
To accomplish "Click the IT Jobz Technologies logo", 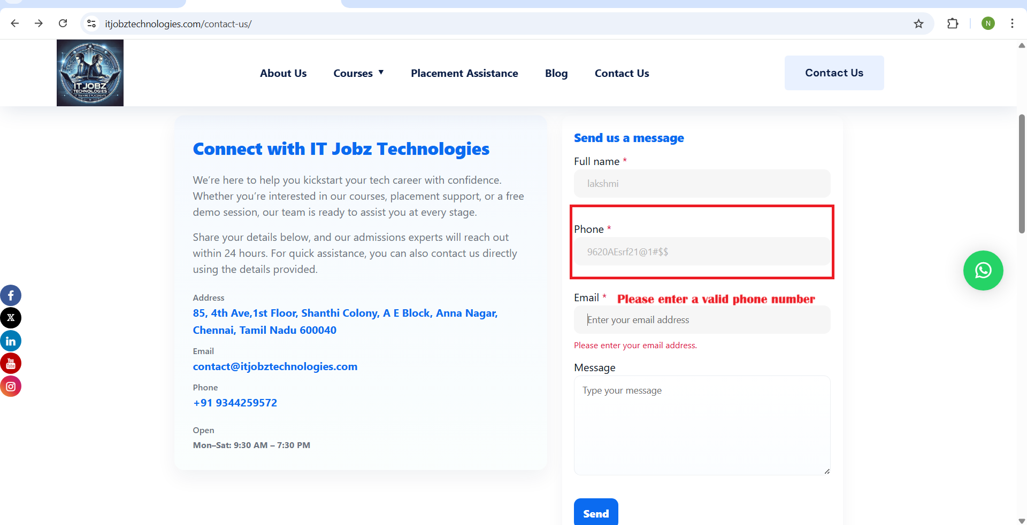I will tap(90, 73).
